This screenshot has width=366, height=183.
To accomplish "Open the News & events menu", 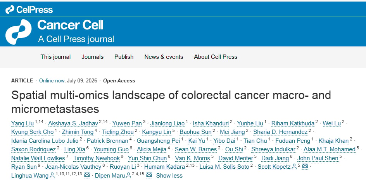I will pos(164,57).
